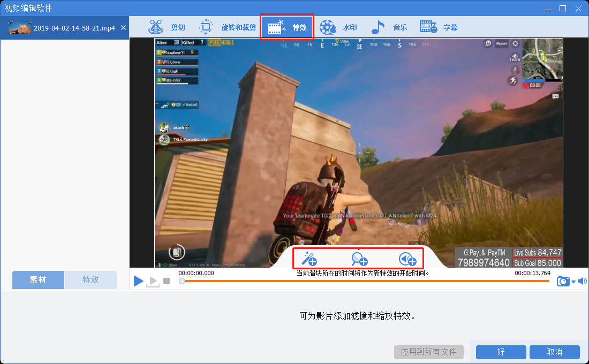Viewport: 589px width, 364px height.
Task: Take a snapshot with the camera icon
Action: 563,281
